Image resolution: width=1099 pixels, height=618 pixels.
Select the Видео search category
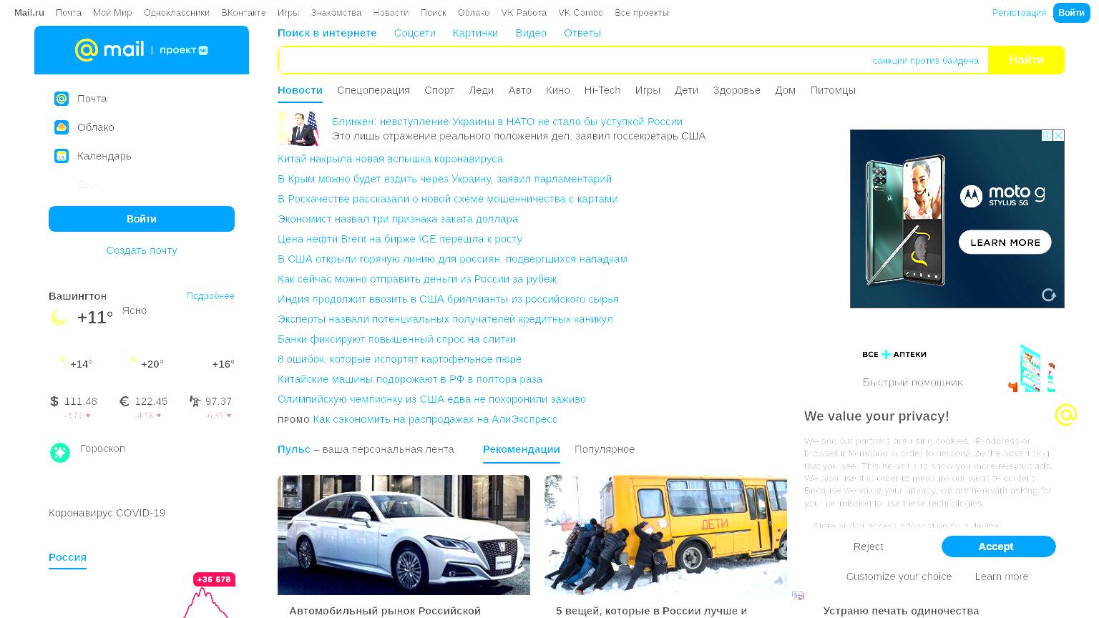click(x=531, y=33)
